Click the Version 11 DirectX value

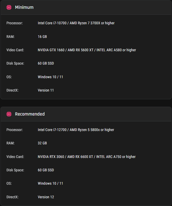[x=46, y=90]
